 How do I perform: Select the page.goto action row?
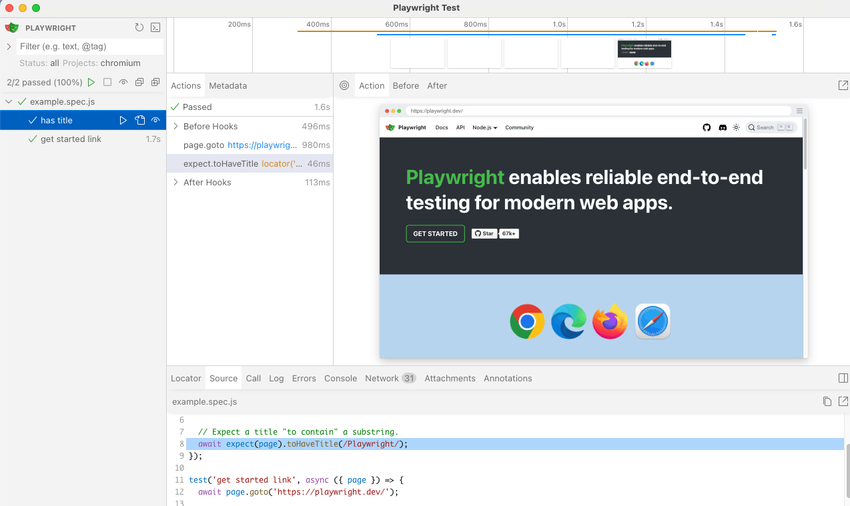pyautogui.click(x=250, y=145)
